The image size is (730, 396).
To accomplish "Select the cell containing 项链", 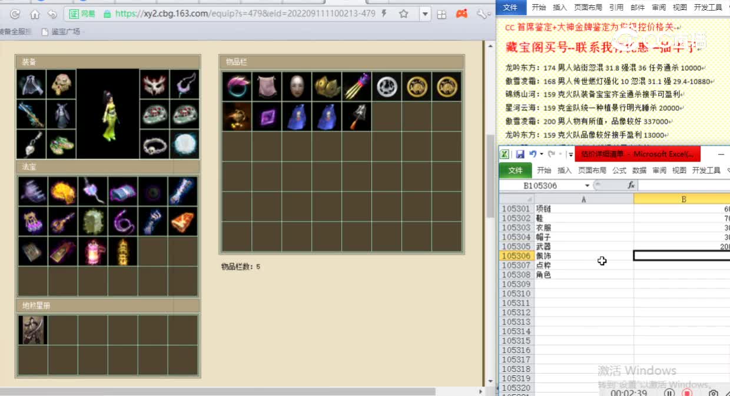I will click(x=583, y=209).
